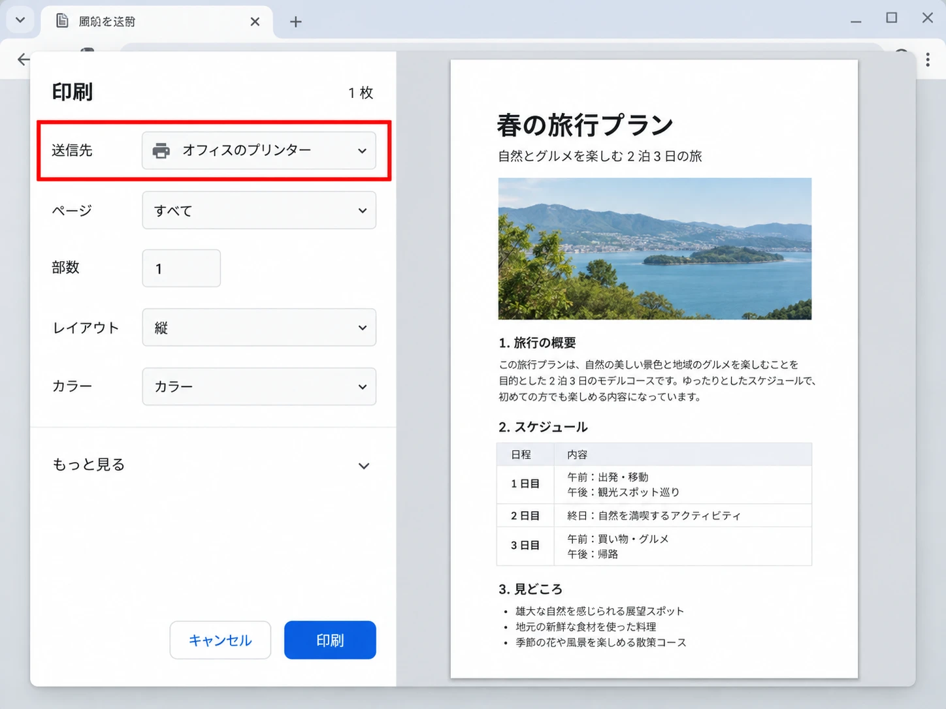Image resolution: width=946 pixels, height=709 pixels.
Task: Open the レイアウト dropdown showing 縦
Action: [x=259, y=327]
